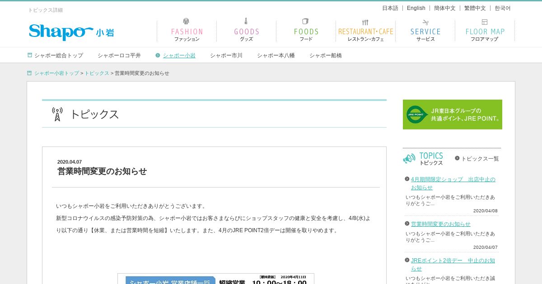This screenshot has width=542, height=284.
Task: Click the トピックス breadcrumb link
Action: point(97,73)
